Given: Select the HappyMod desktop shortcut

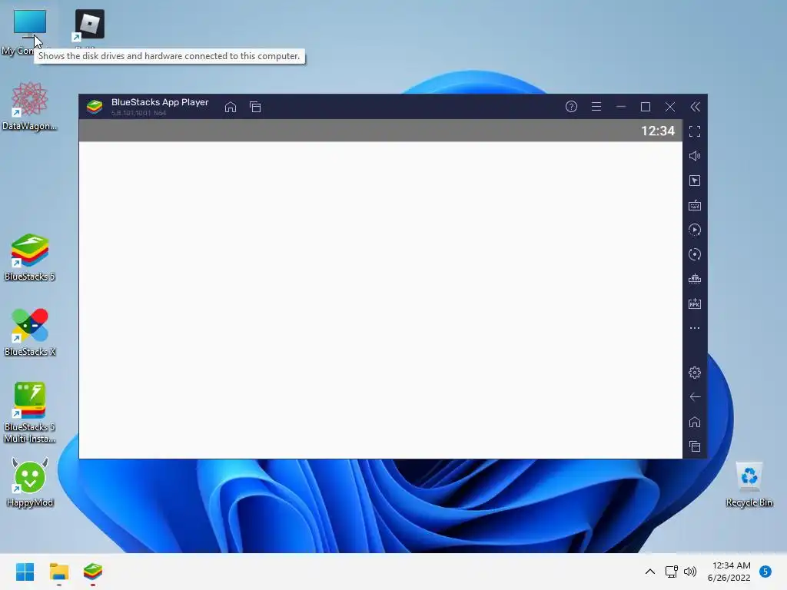Looking at the screenshot, I should pyautogui.click(x=30, y=482).
